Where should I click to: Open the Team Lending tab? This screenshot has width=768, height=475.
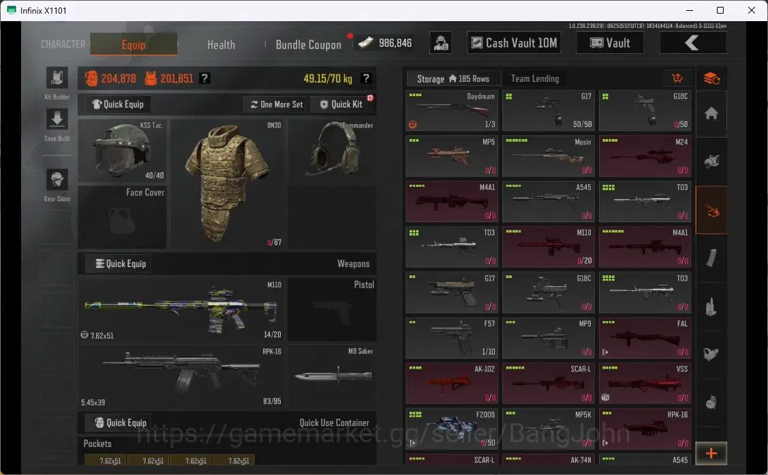pos(535,78)
